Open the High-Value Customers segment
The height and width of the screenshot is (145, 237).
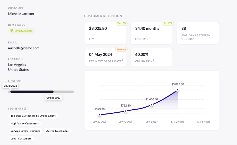pyautogui.click(x=25, y=123)
